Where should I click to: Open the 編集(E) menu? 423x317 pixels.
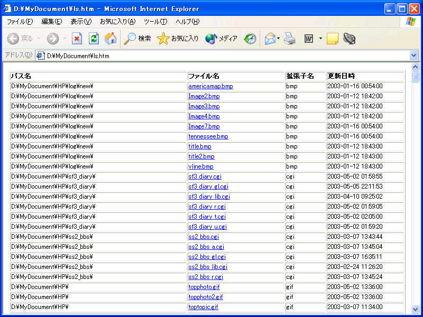51,22
